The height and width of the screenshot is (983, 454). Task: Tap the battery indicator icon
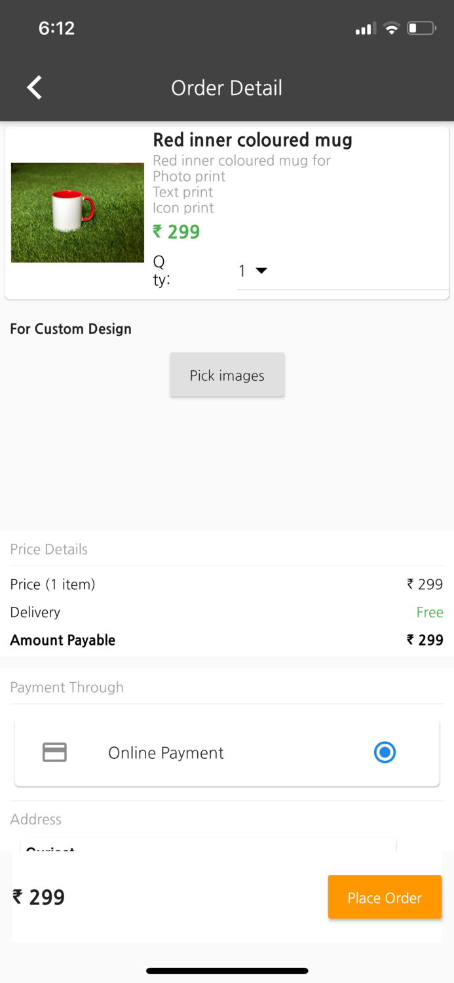(x=421, y=28)
